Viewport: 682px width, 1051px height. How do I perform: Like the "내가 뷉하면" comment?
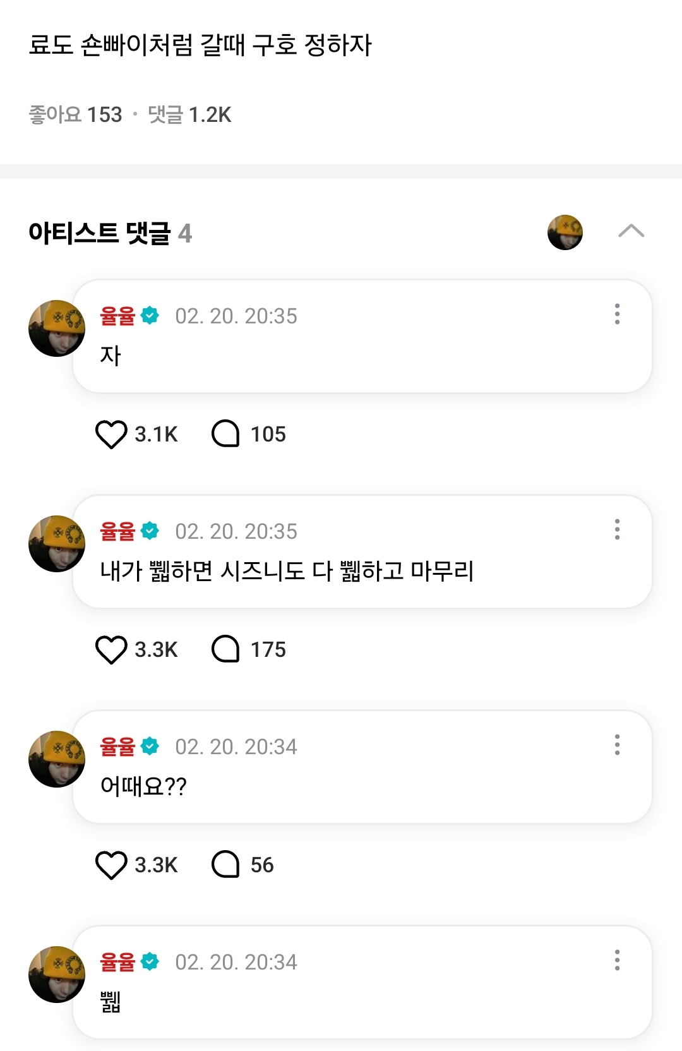(111, 650)
